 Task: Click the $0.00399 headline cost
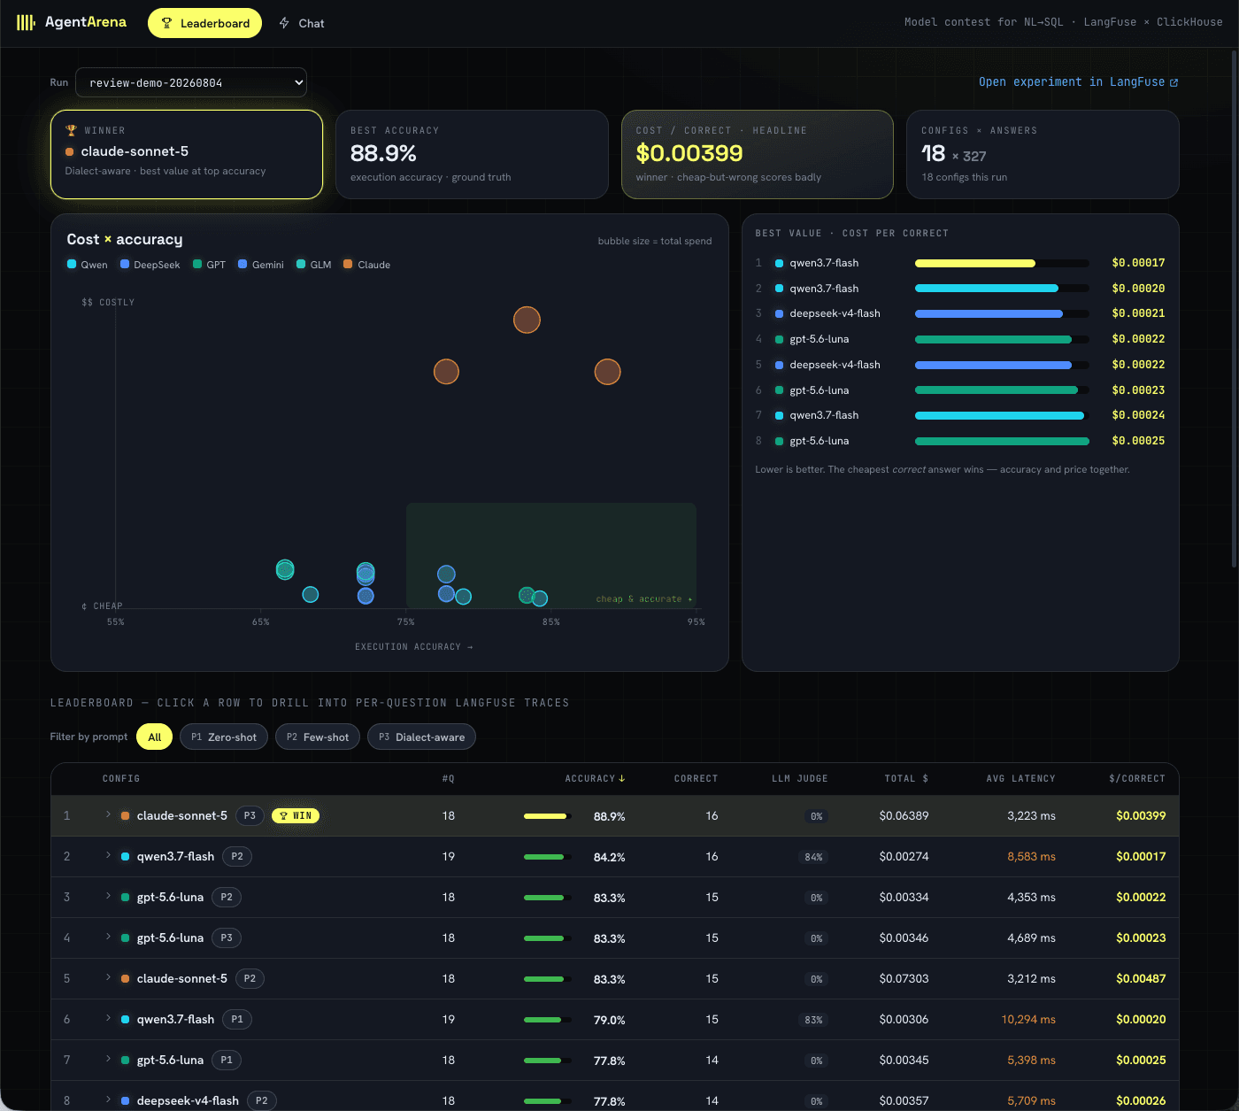click(x=689, y=153)
